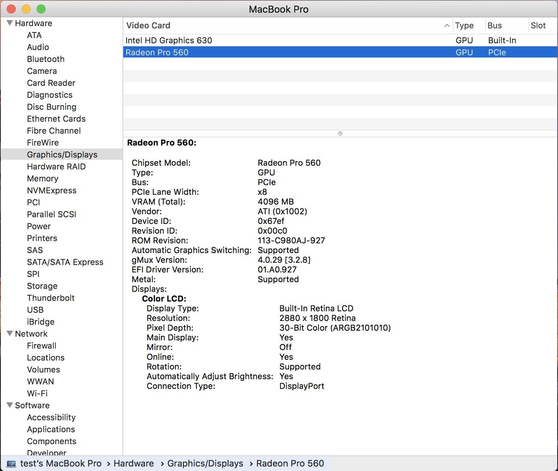Select Intel HD Graphics 630 row
The image size is (558, 471).
click(340, 40)
